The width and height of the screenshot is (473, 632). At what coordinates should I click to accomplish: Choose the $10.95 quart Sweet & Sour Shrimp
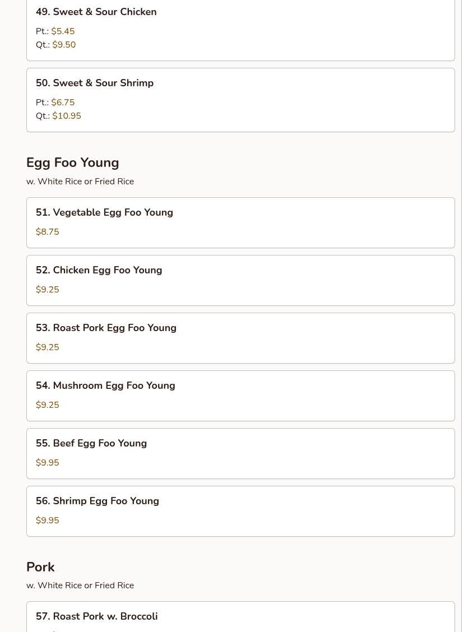[x=67, y=116]
